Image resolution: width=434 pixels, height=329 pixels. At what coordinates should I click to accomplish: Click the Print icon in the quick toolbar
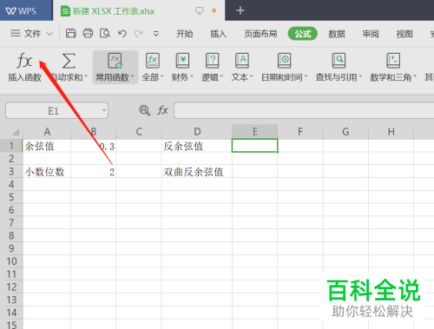[x=88, y=34]
